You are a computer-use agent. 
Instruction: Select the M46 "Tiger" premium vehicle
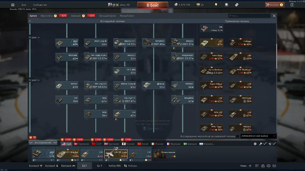pos(211,128)
